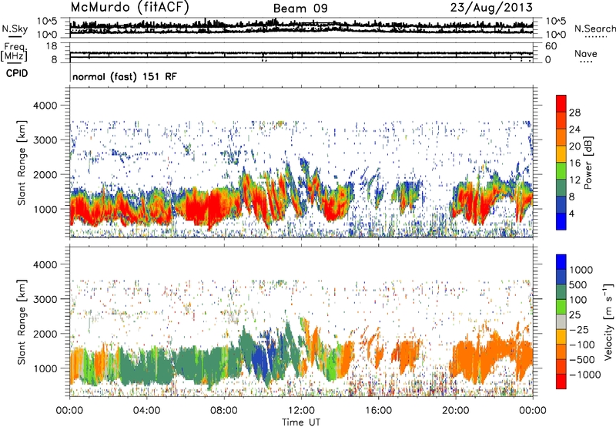Click the 'Power [dB]' color bar label
The height and width of the screenshot is (427, 616).
588,163
